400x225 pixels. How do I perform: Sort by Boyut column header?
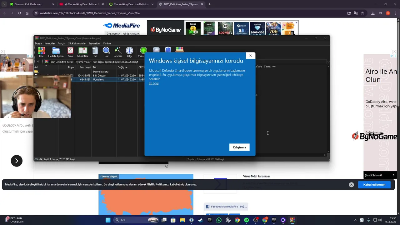[67, 67]
